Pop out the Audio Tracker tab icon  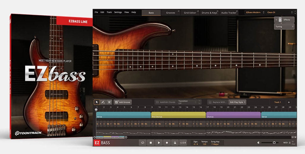[x=237, y=11]
